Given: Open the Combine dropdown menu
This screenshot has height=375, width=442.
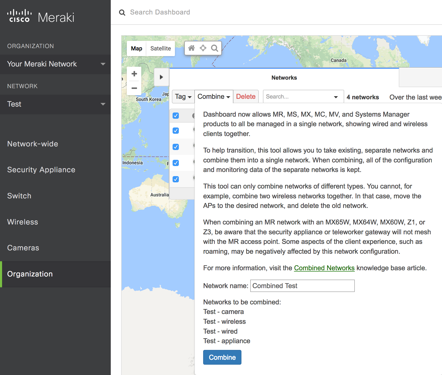Looking at the screenshot, I should click(x=214, y=97).
